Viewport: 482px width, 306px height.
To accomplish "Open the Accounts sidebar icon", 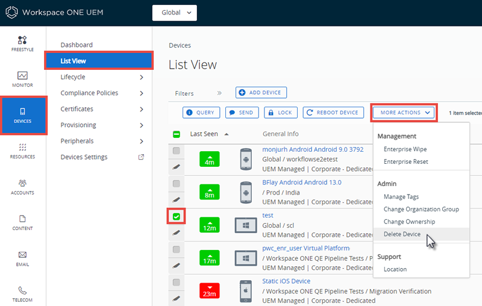I will click(22, 183).
